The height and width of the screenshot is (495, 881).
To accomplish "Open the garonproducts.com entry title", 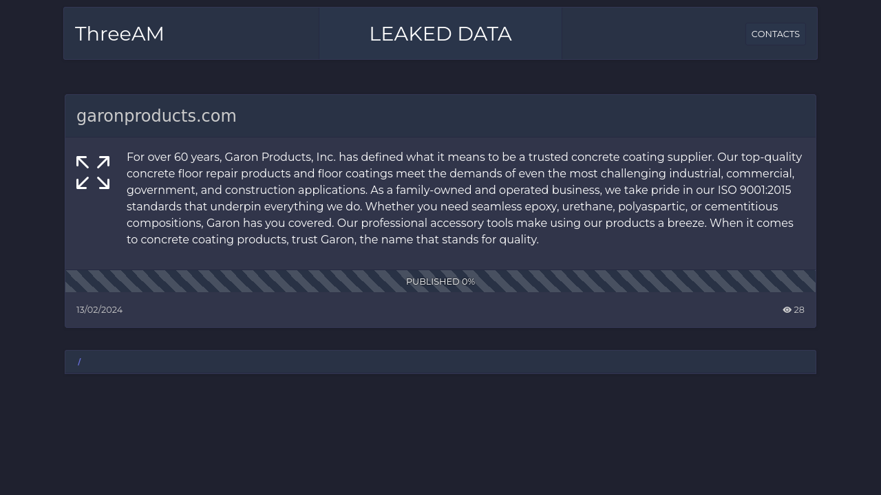I will 156,116.
